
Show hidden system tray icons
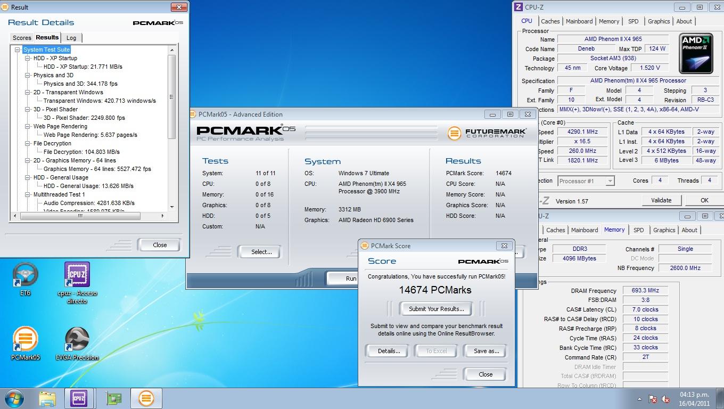(639, 399)
